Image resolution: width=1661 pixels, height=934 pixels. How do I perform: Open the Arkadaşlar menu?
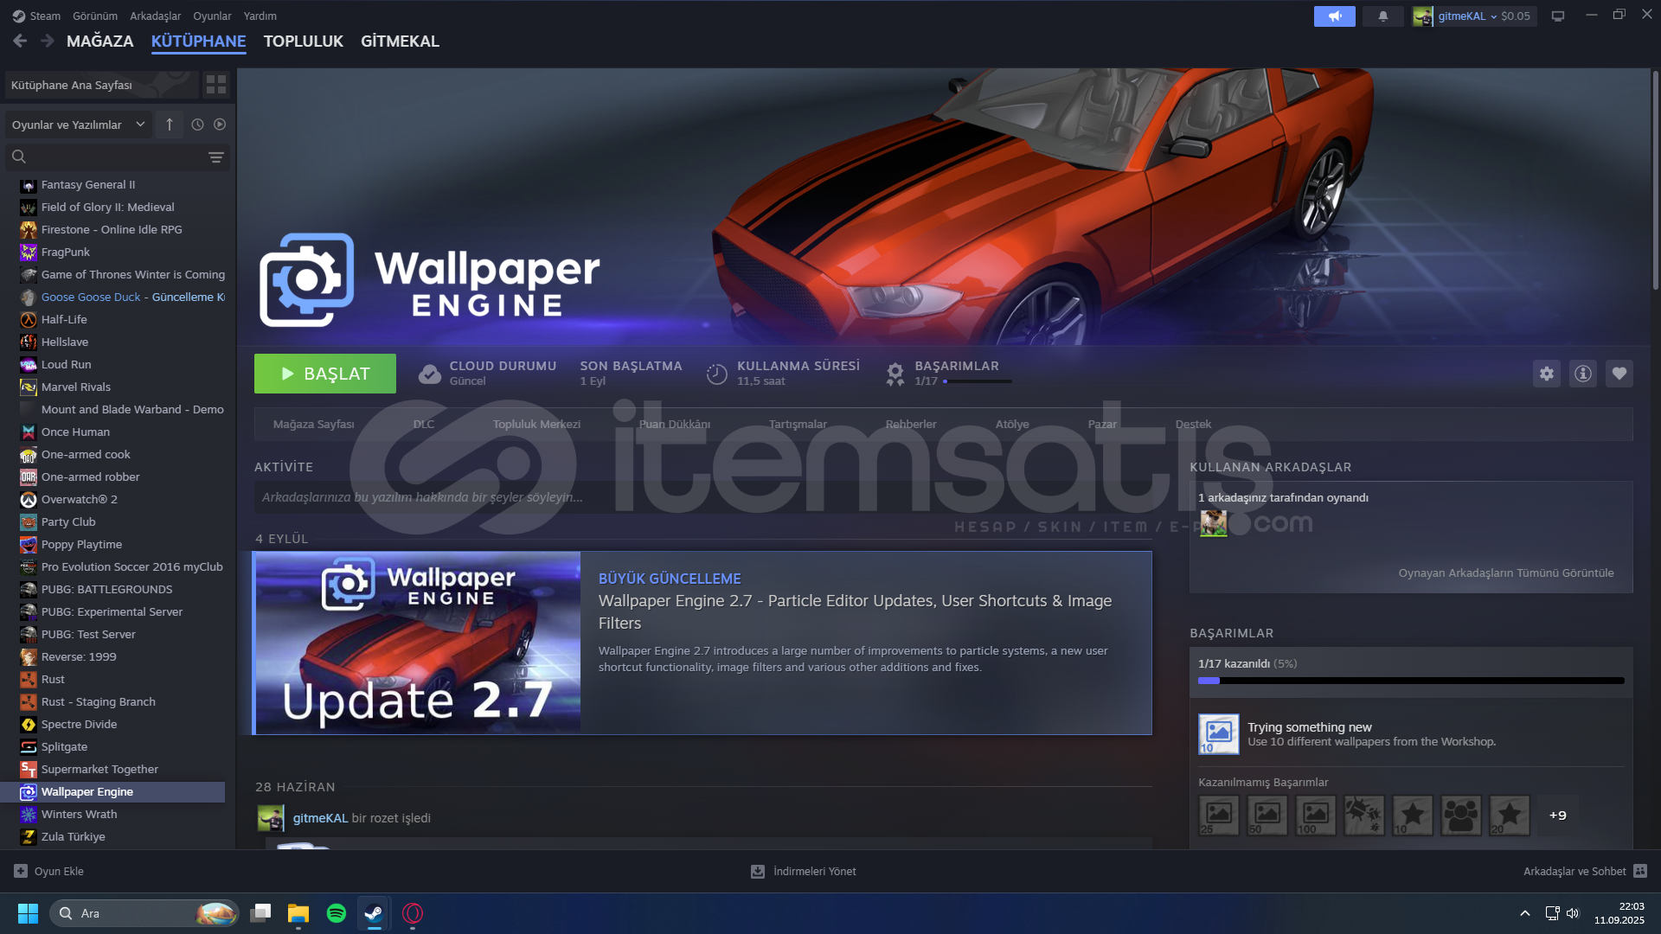coord(156,16)
